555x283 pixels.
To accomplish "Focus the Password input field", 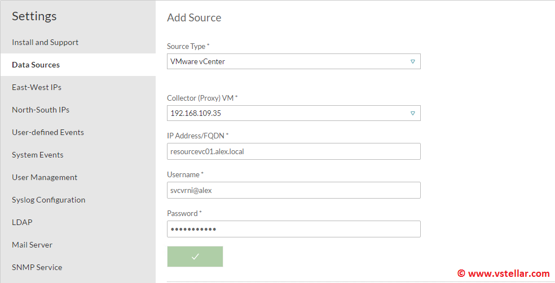I will [293, 229].
